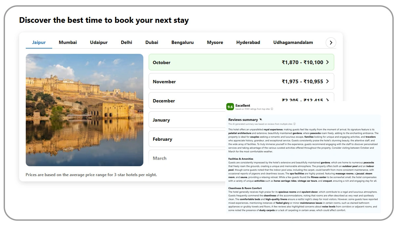Viewport: 397px width, 226px height.
Task: Select the Bengaluru tab
Action: coord(182,42)
